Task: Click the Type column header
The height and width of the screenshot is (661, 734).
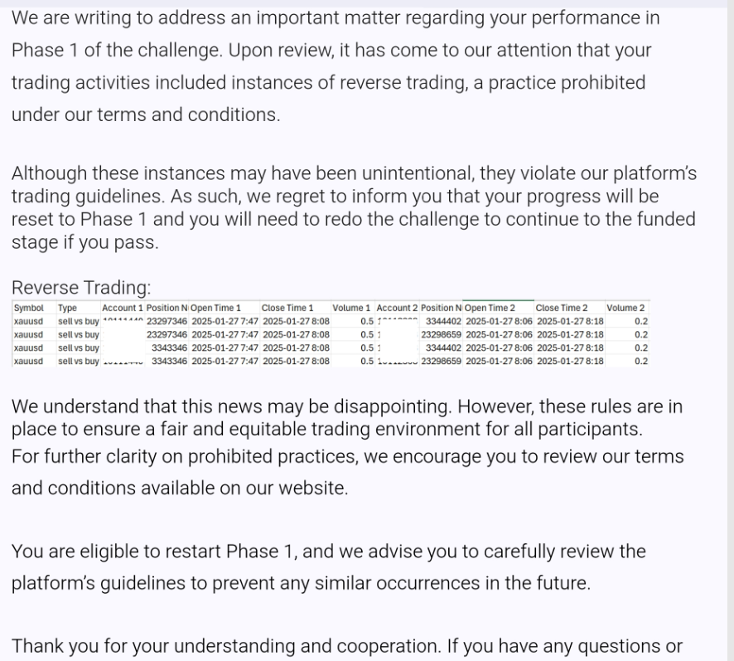Action: 67,308
